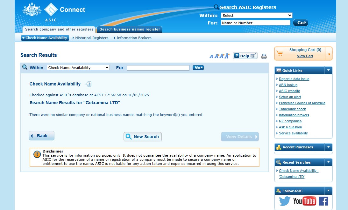Open the Check Name Availability menu

(45, 38)
